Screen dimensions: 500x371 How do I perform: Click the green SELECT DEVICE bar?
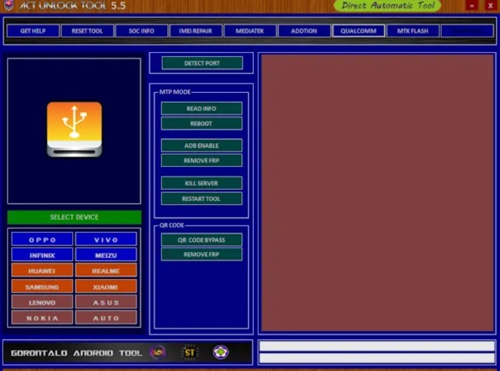pos(74,217)
